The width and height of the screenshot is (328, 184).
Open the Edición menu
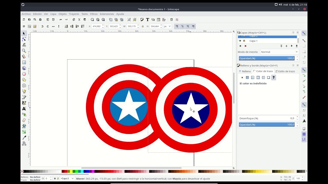[x=37, y=14]
